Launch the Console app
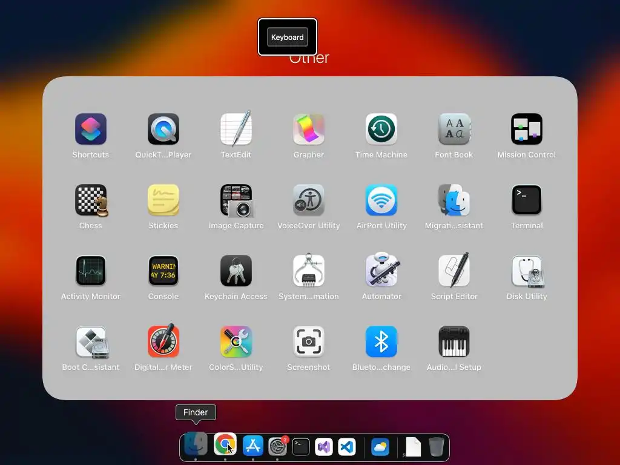The width and height of the screenshot is (620, 465). tap(163, 271)
